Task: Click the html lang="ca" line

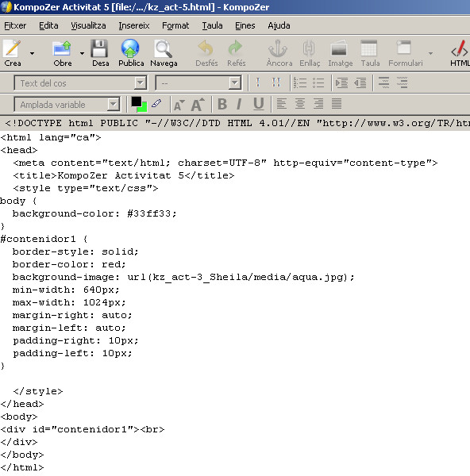Action: (x=51, y=137)
